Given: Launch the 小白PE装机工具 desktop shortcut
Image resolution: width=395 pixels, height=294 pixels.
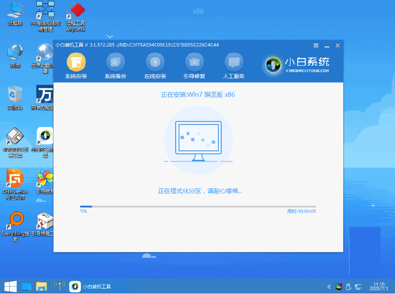Looking at the screenshot, I should (x=43, y=142).
